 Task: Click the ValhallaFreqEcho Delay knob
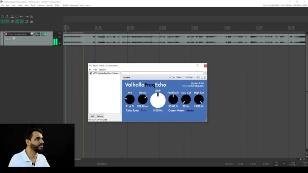pos(143,99)
